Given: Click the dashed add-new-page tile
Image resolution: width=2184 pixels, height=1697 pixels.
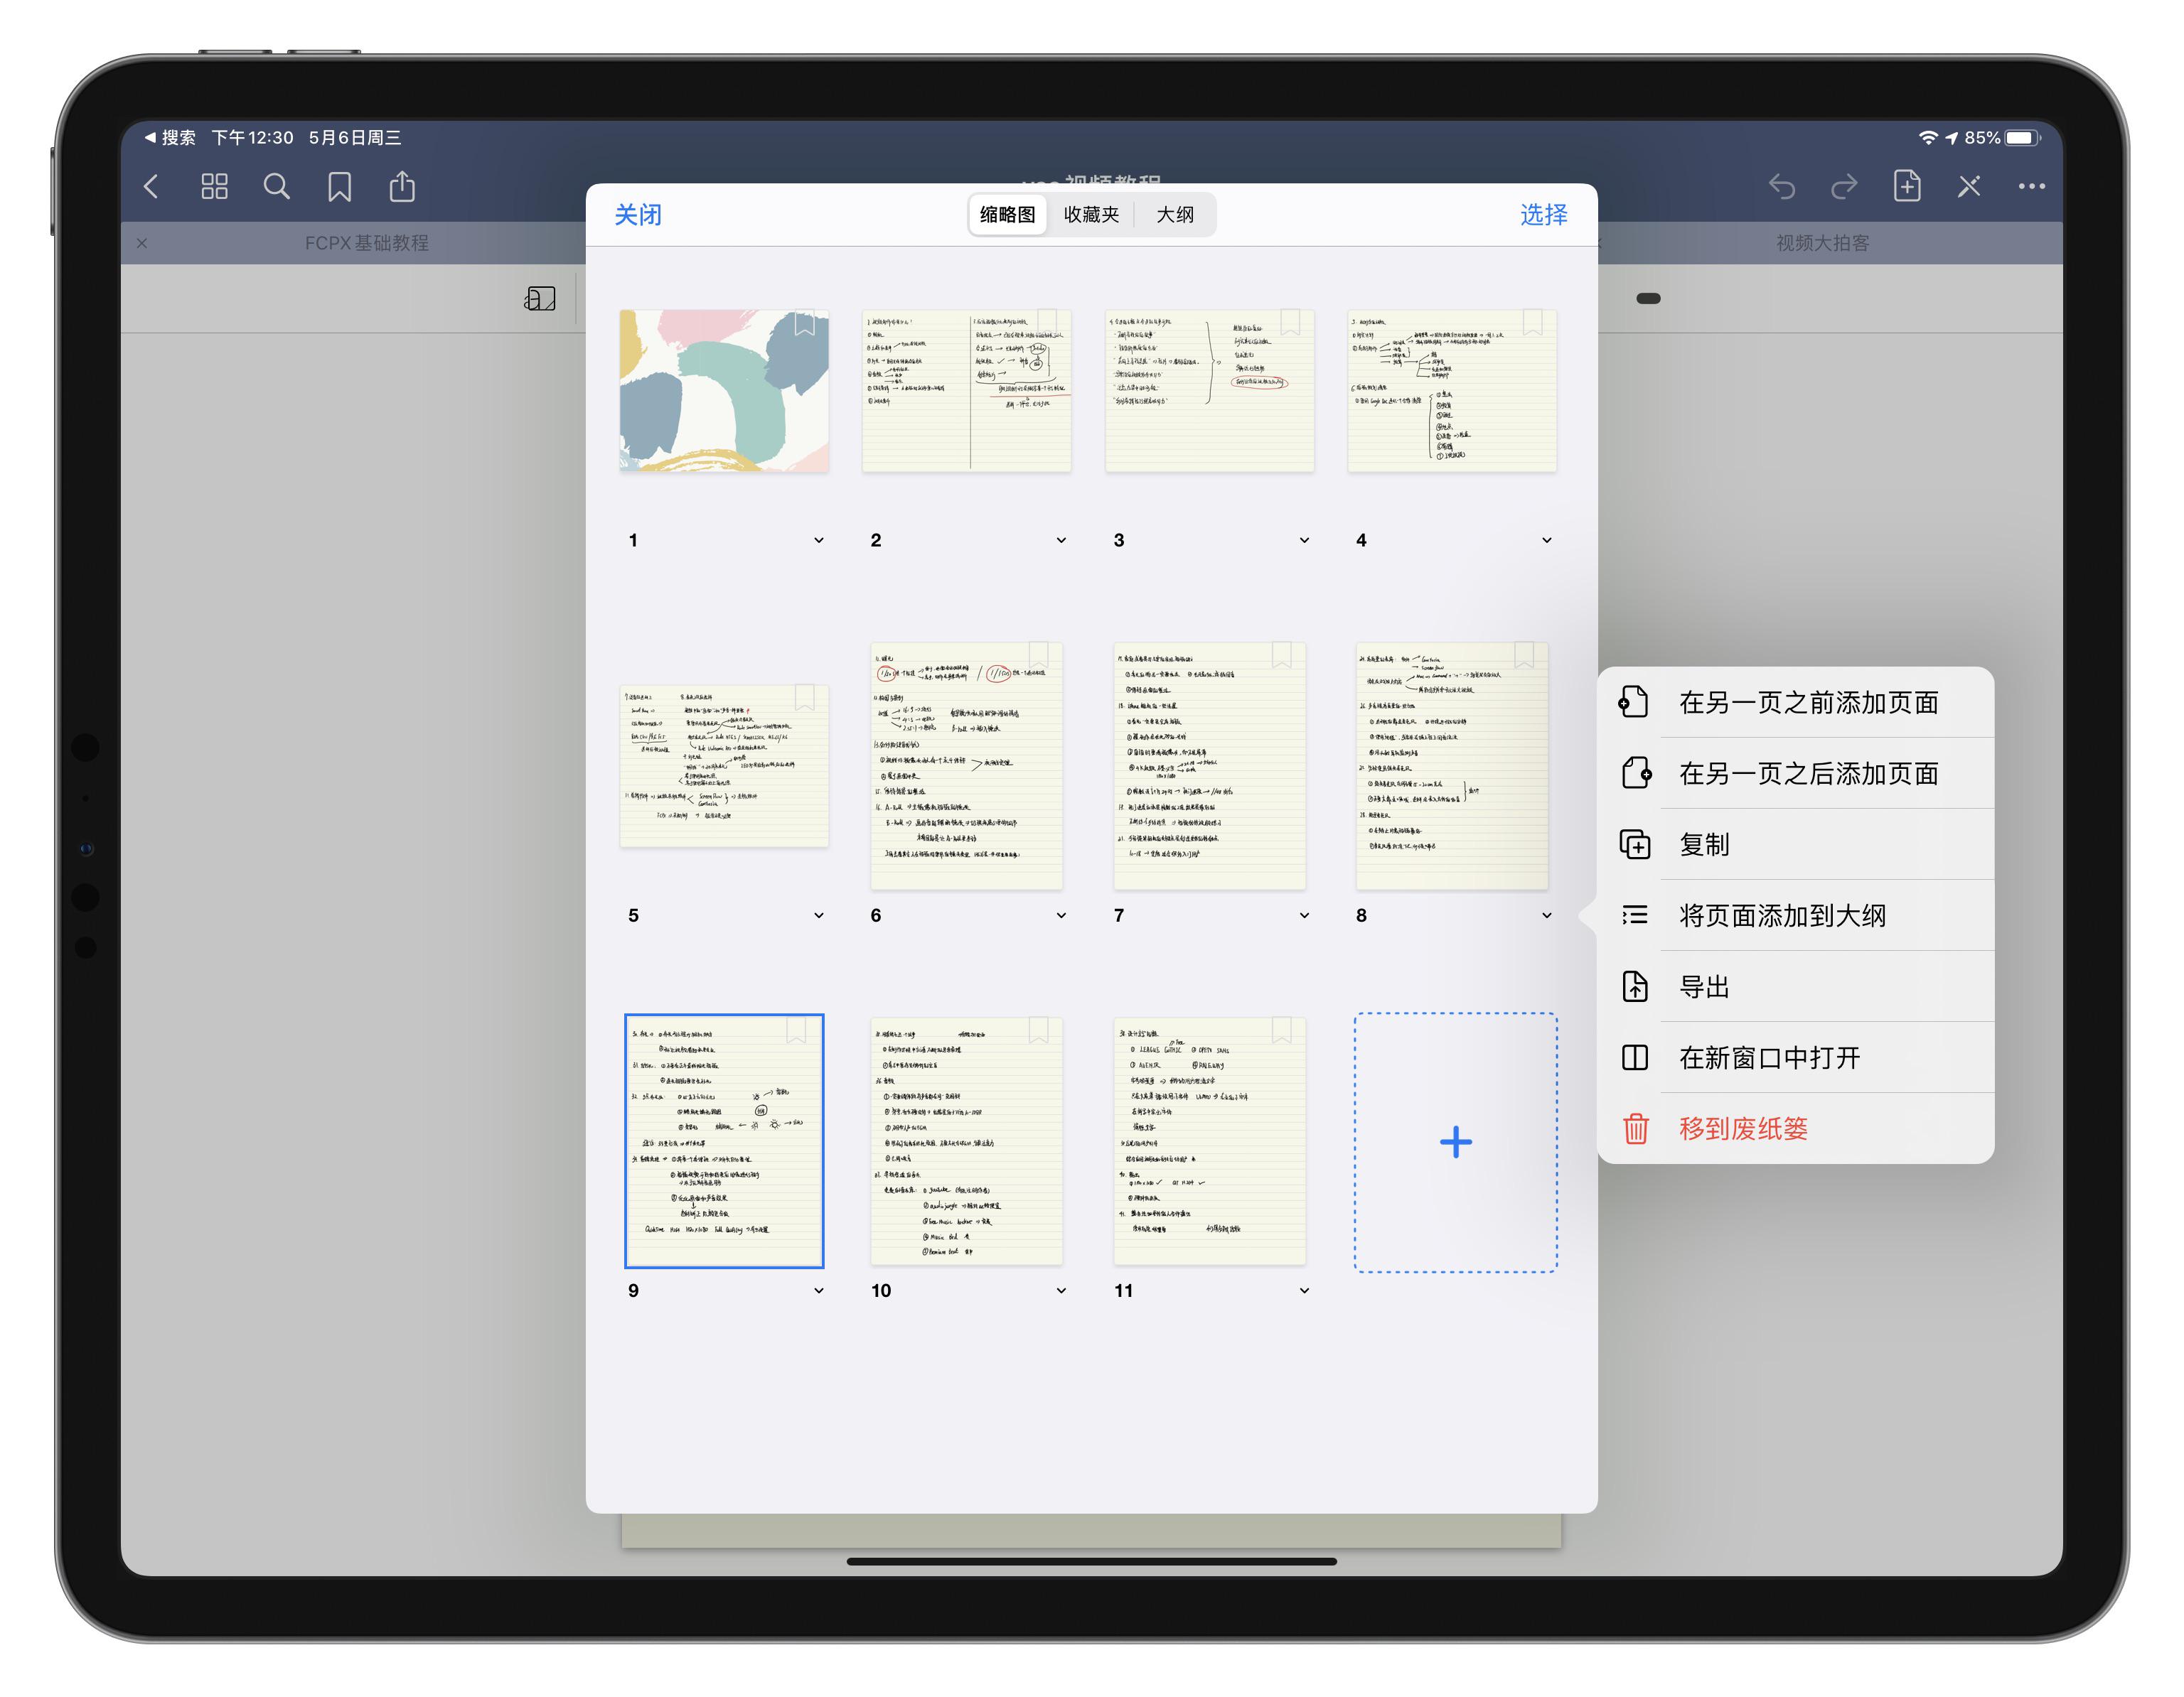Looking at the screenshot, I should 1455,1142.
